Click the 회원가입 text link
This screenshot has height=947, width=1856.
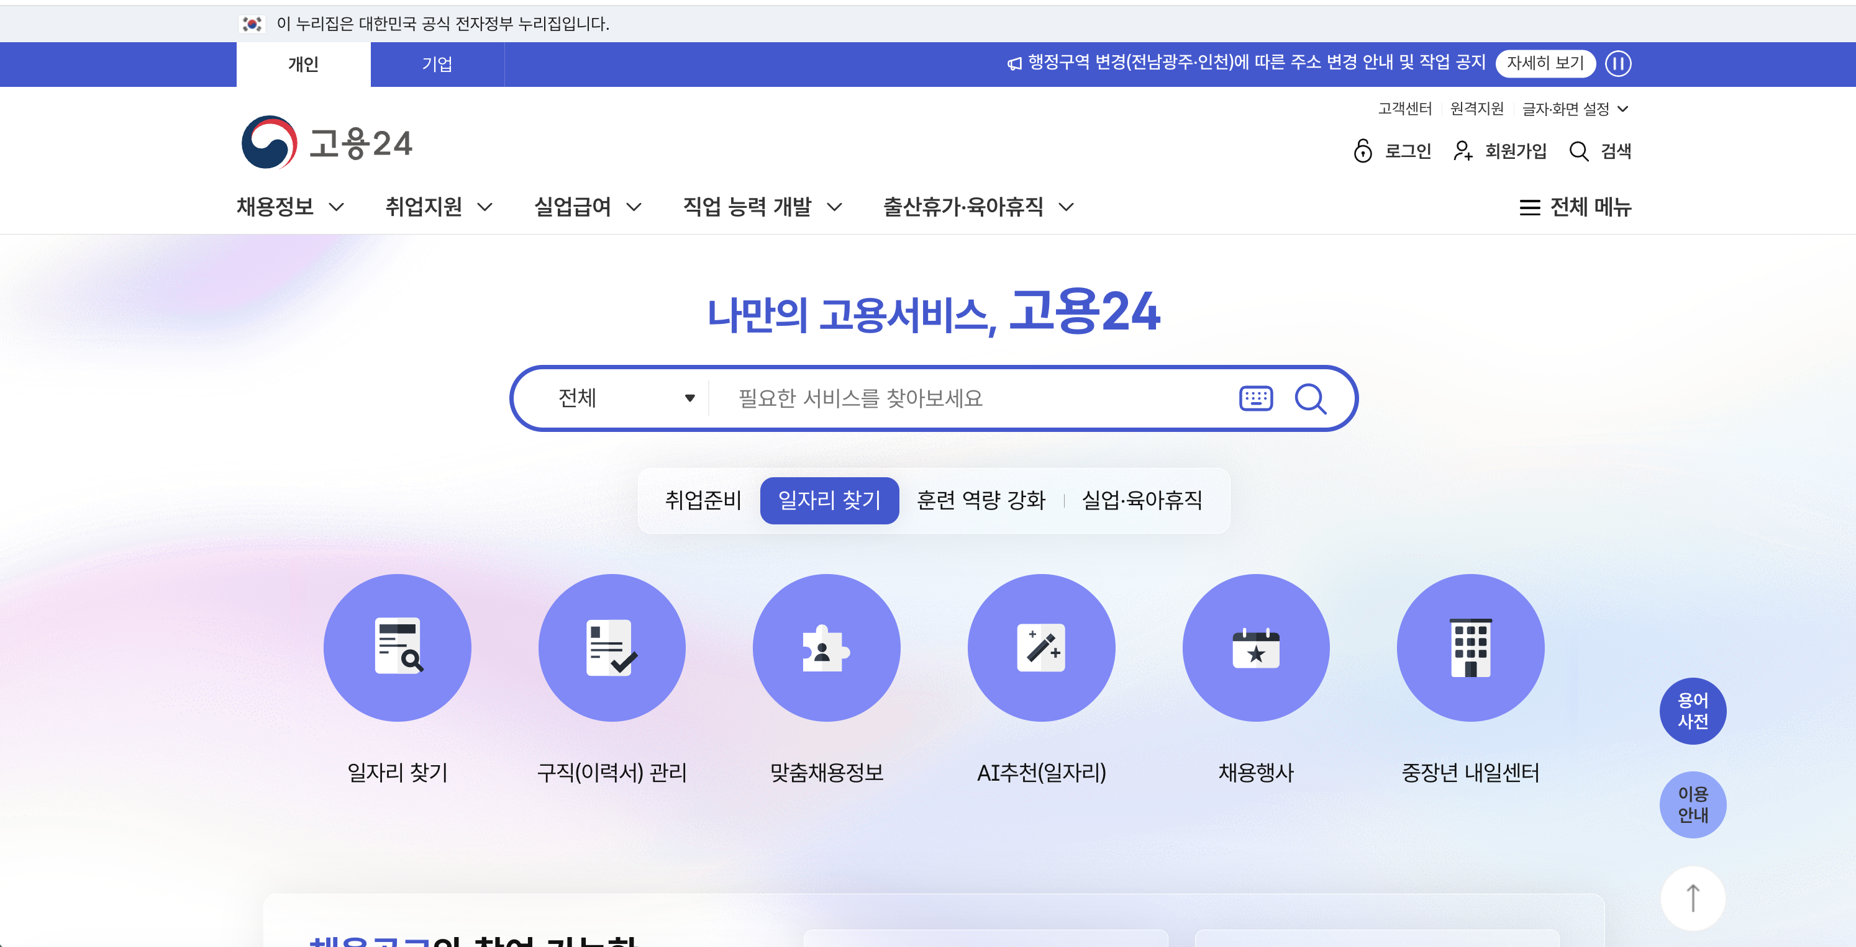pos(1516,151)
